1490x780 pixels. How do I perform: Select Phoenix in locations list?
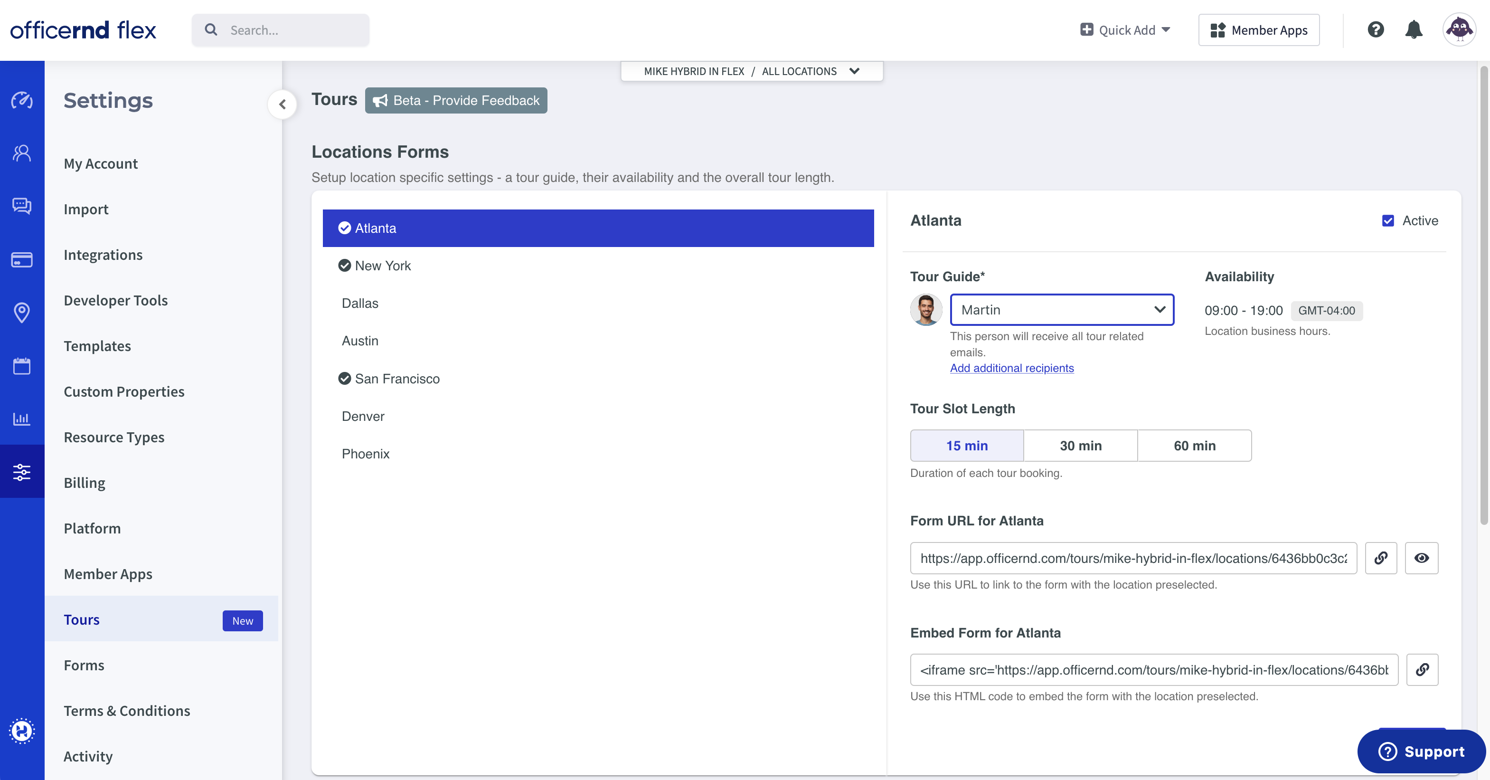click(x=598, y=454)
